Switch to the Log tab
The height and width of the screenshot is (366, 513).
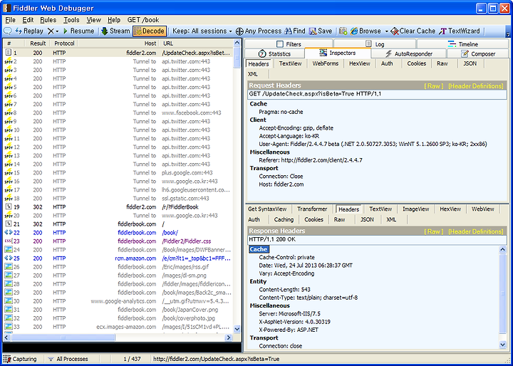pyautogui.click(x=375, y=44)
